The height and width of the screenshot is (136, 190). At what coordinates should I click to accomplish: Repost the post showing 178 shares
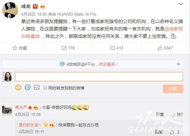coord(68,48)
